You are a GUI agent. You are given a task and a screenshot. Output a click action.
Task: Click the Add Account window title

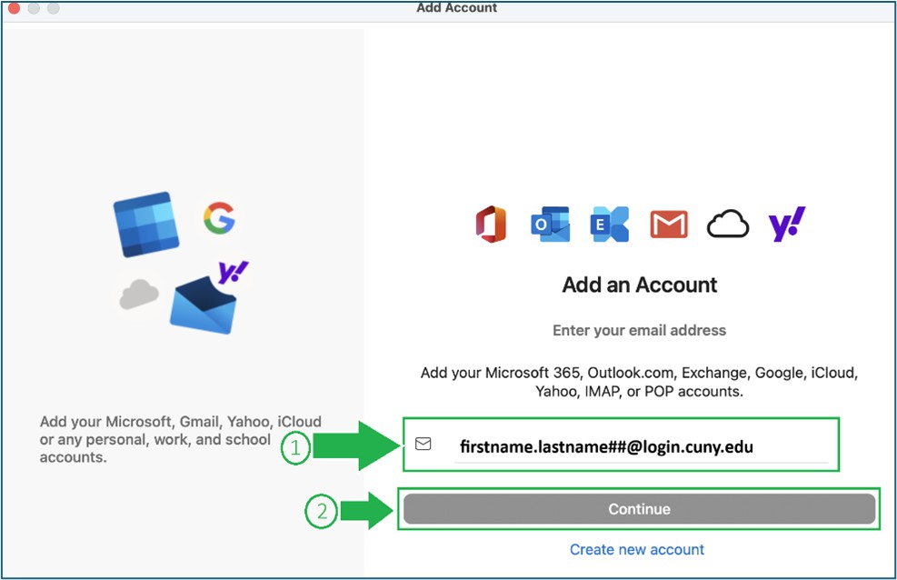coord(456,8)
